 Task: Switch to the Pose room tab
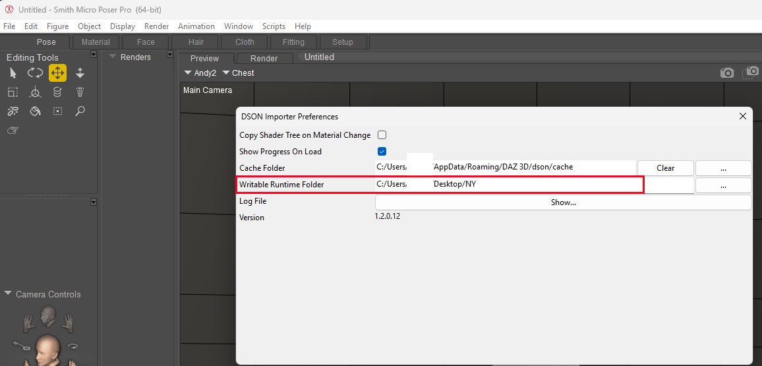pos(46,42)
